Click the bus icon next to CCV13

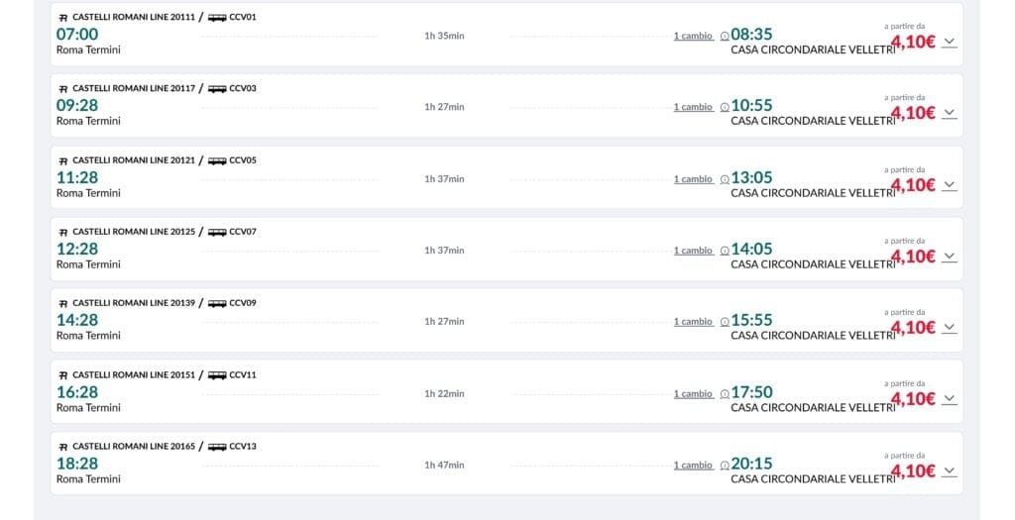pyautogui.click(x=217, y=447)
